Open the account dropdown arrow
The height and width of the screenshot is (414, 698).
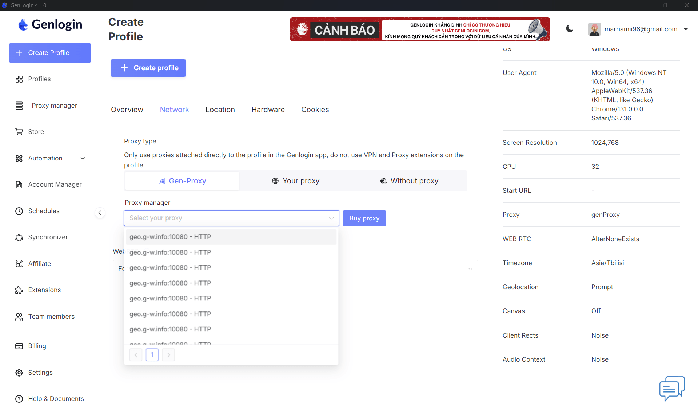click(686, 29)
